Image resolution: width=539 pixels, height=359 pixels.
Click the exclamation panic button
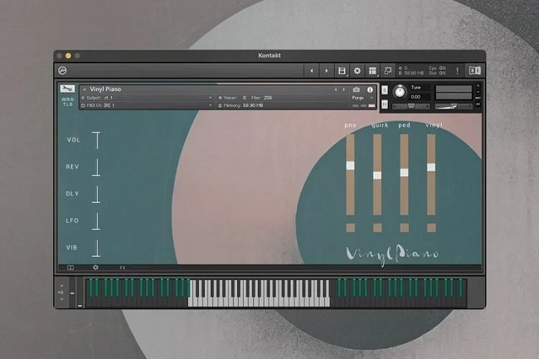coord(457,70)
